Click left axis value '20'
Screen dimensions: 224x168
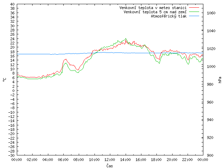pyautogui.click(x=13, y=48)
